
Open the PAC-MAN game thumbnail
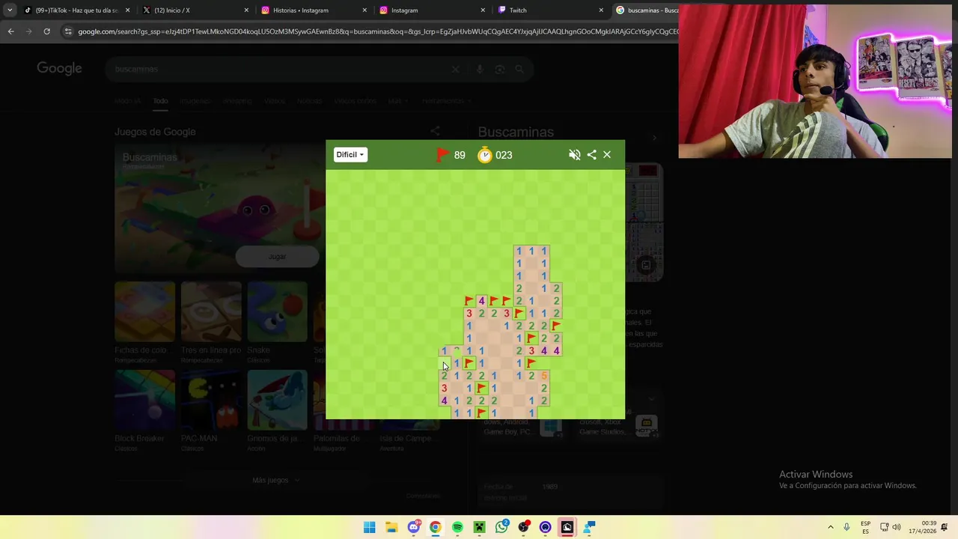211,400
